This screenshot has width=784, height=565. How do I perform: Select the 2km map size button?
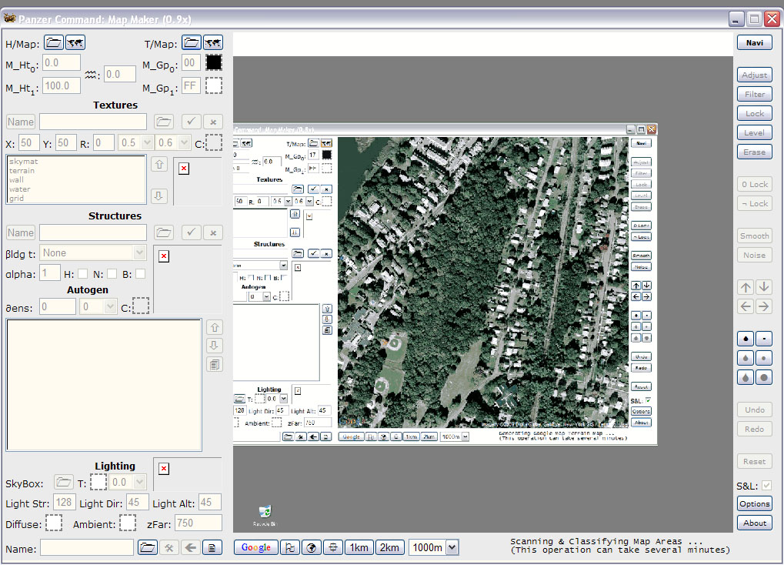coord(389,547)
